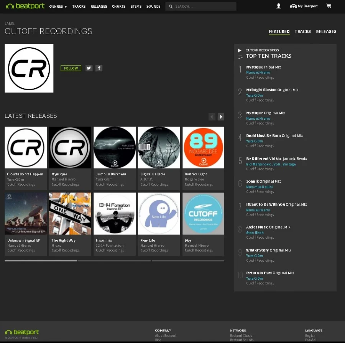
Task: Click into the Search field
Action: click(x=203, y=7)
